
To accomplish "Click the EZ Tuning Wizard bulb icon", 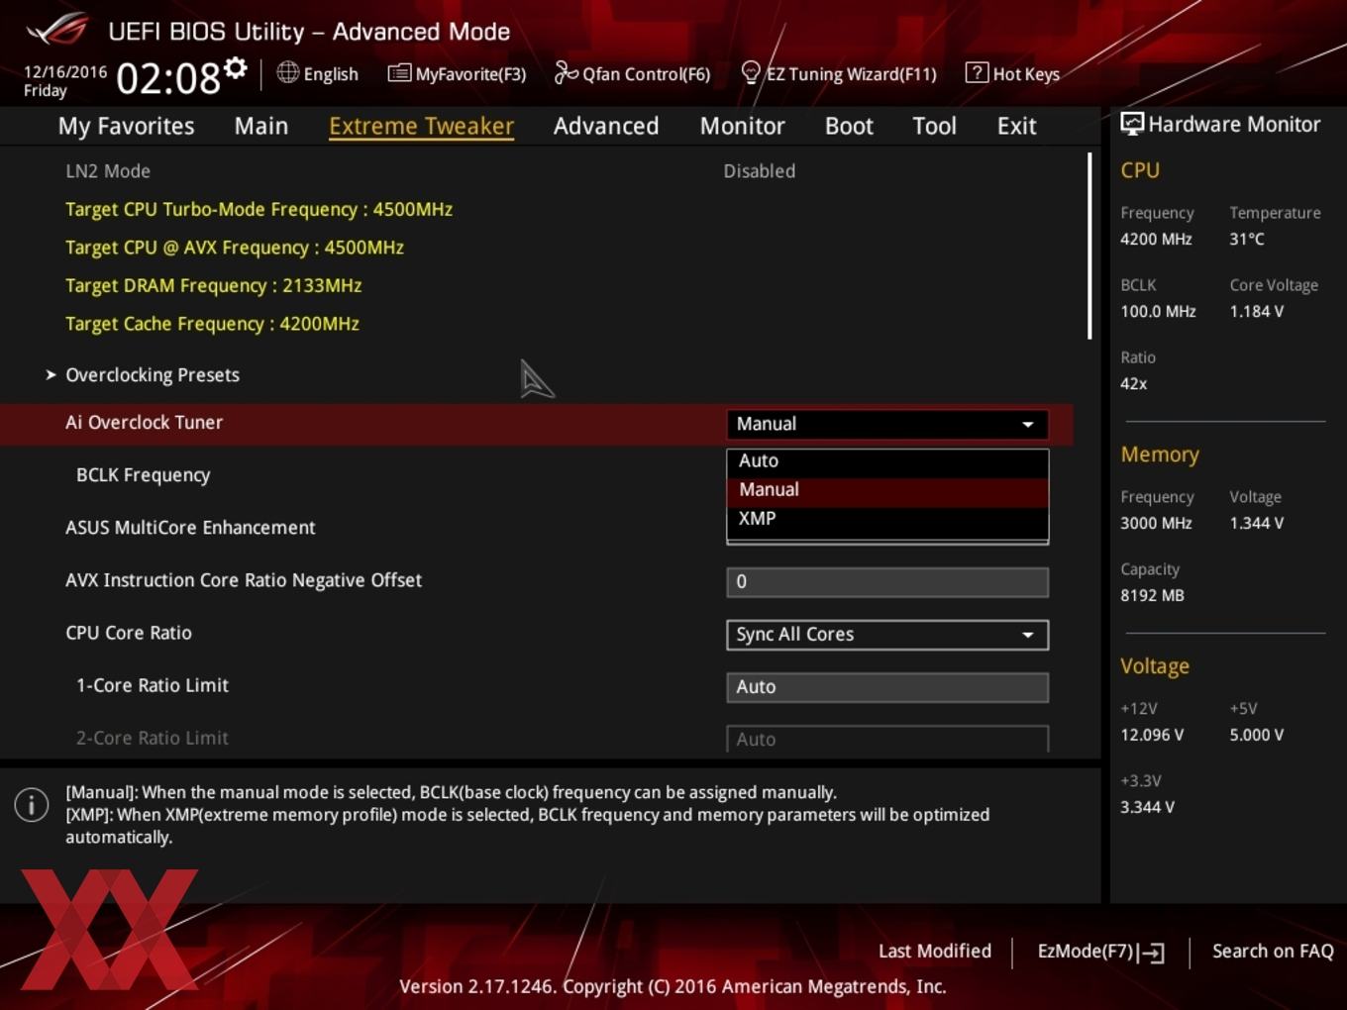I will pyautogui.click(x=751, y=73).
